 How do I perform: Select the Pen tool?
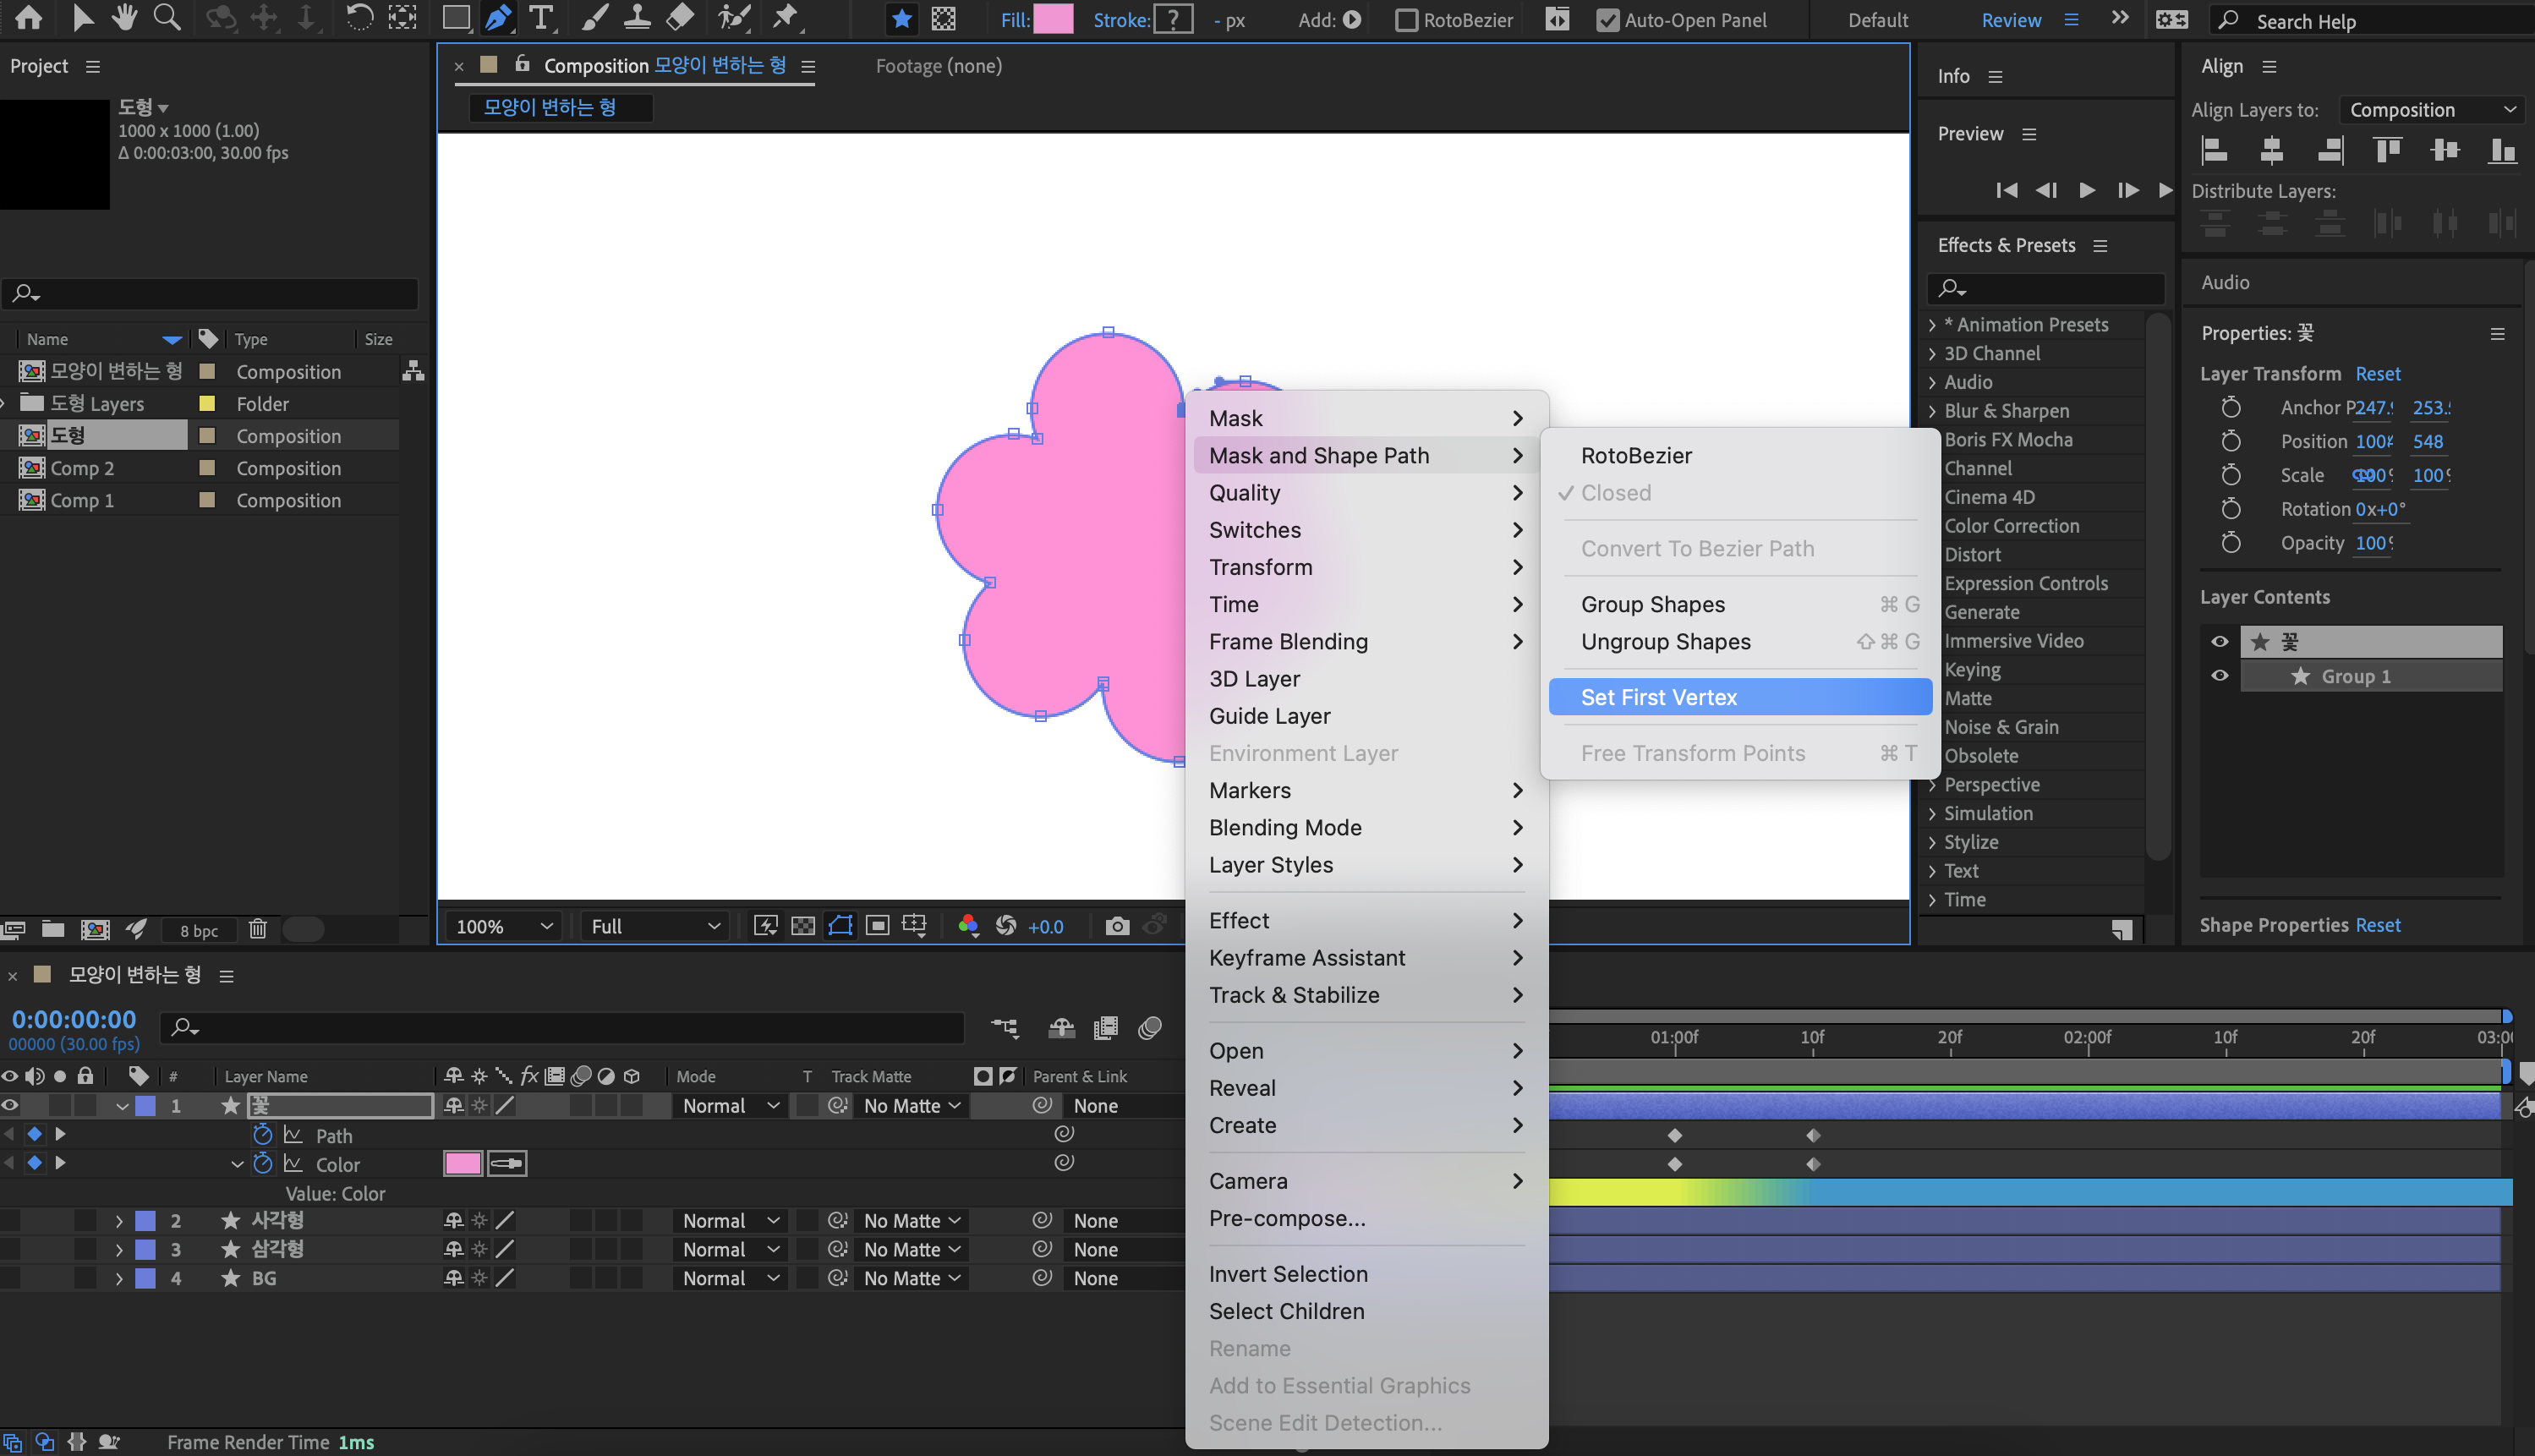click(x=497, y=18)
